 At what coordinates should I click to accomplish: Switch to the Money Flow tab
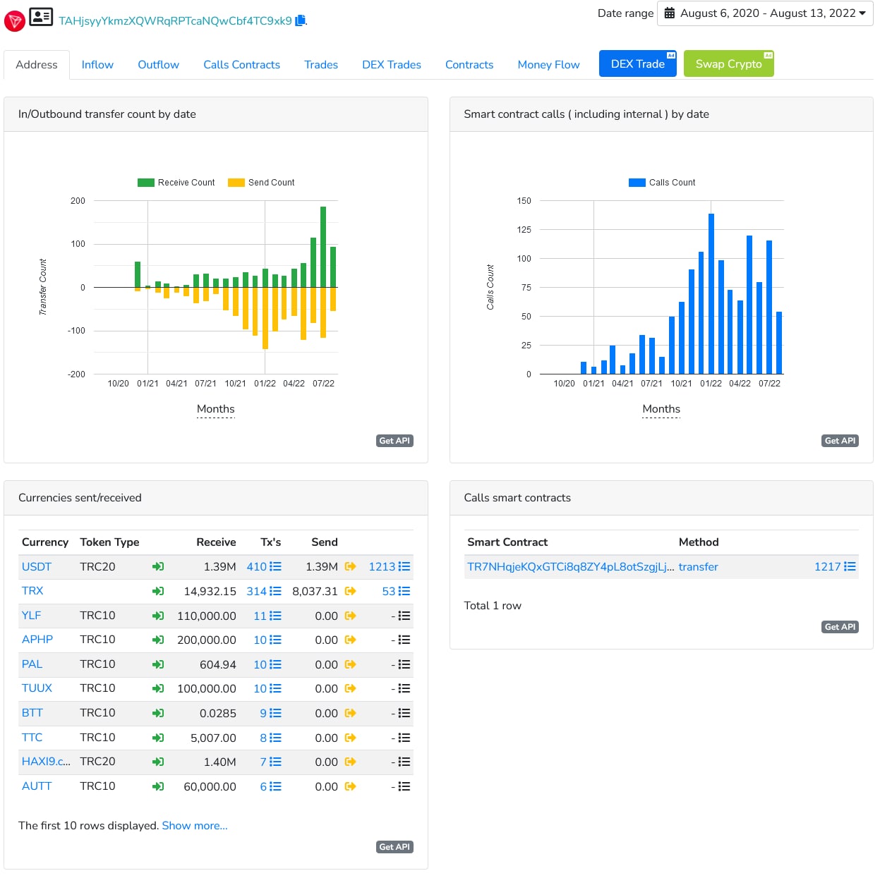548,65
